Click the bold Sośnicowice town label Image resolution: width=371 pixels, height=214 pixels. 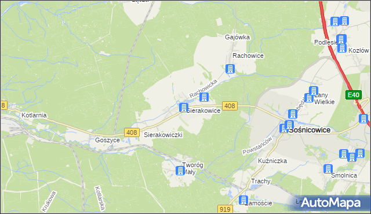[310, 130]
